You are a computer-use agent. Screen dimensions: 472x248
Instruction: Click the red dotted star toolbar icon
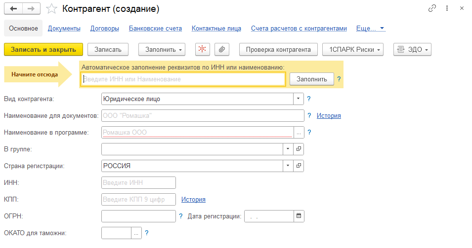[x=202, y=49]
